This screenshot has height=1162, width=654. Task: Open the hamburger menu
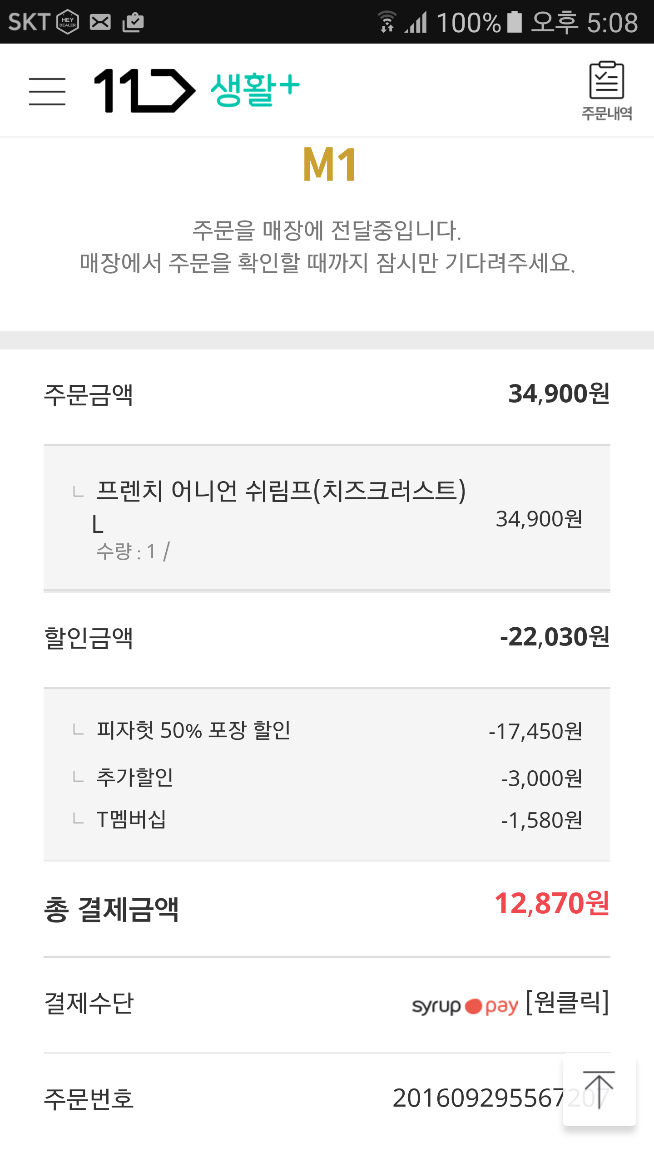(47, 91)
